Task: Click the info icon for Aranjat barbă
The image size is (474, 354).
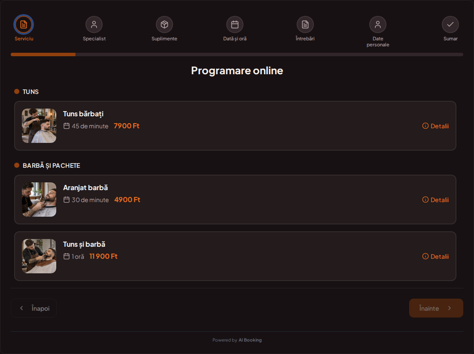Action: [425, 200]
